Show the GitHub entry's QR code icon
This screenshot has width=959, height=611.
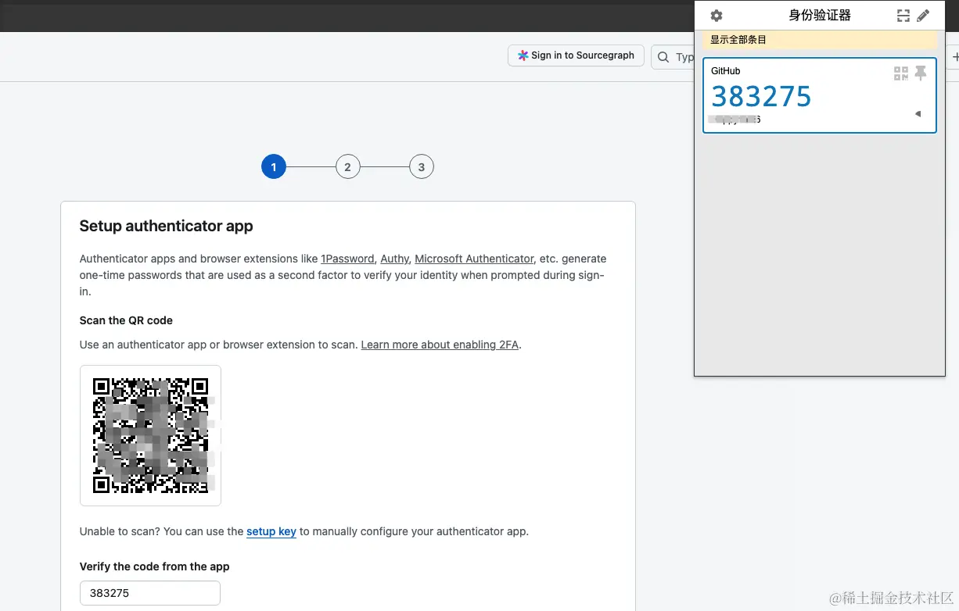coord(901,73)
